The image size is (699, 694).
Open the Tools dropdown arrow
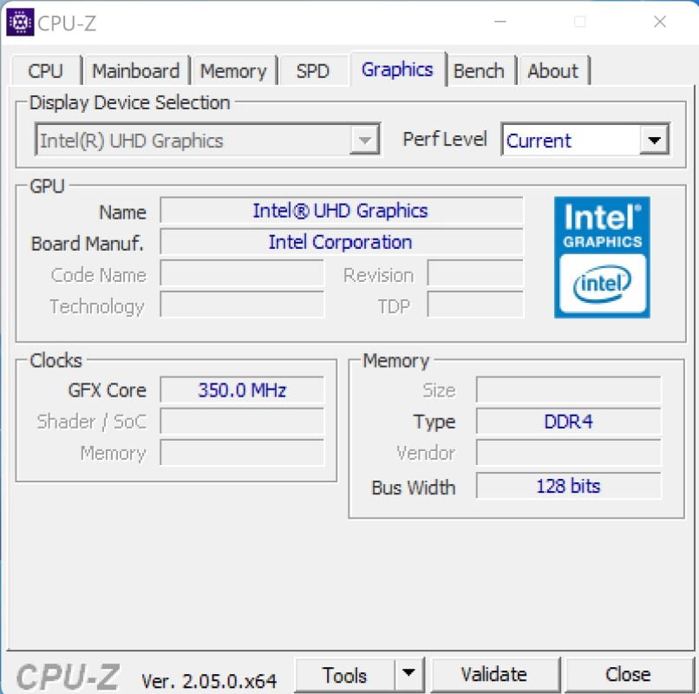click(408, 673)
